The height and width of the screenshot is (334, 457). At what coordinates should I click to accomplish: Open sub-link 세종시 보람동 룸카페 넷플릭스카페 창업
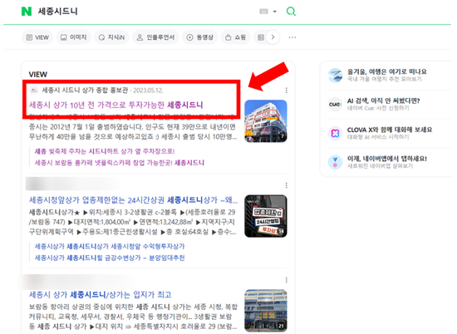(119, 163)
